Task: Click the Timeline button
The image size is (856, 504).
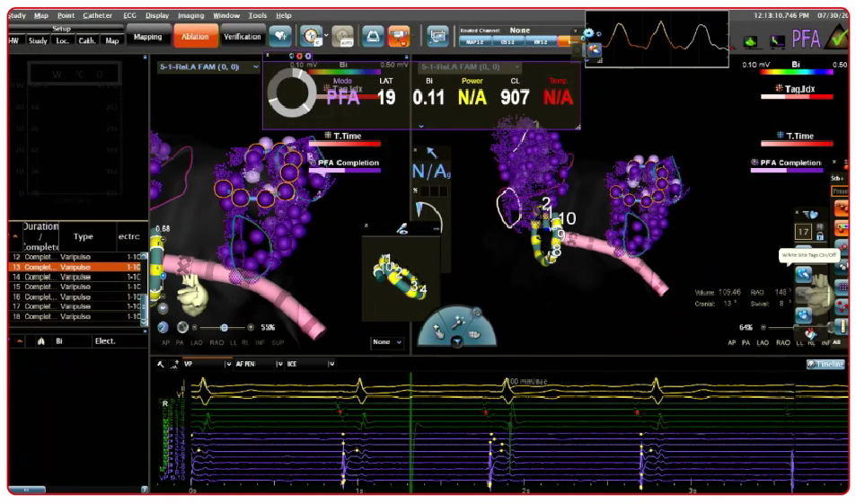Action: tap(825, 364)
